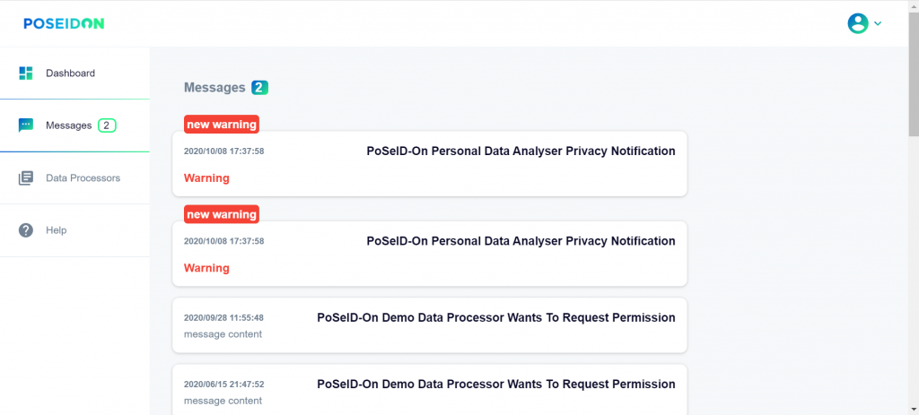Screen dimensions: 919x415
Task: Click the Help question mark icon
Action: coord(26,230)
